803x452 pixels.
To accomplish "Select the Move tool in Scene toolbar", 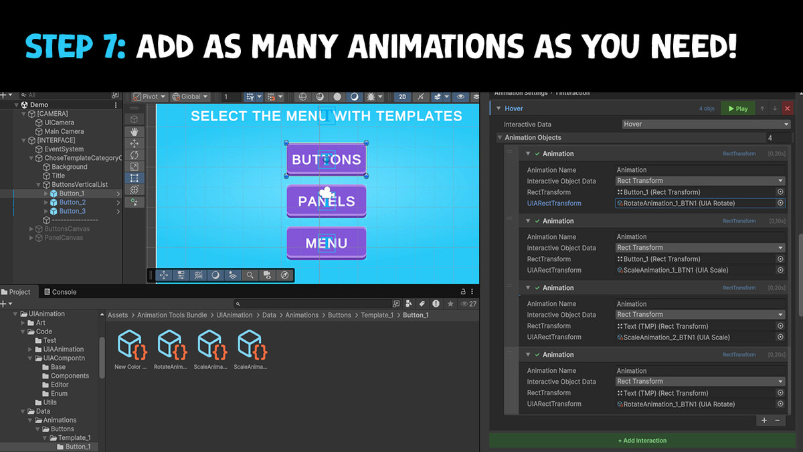I will coord(135,143).
